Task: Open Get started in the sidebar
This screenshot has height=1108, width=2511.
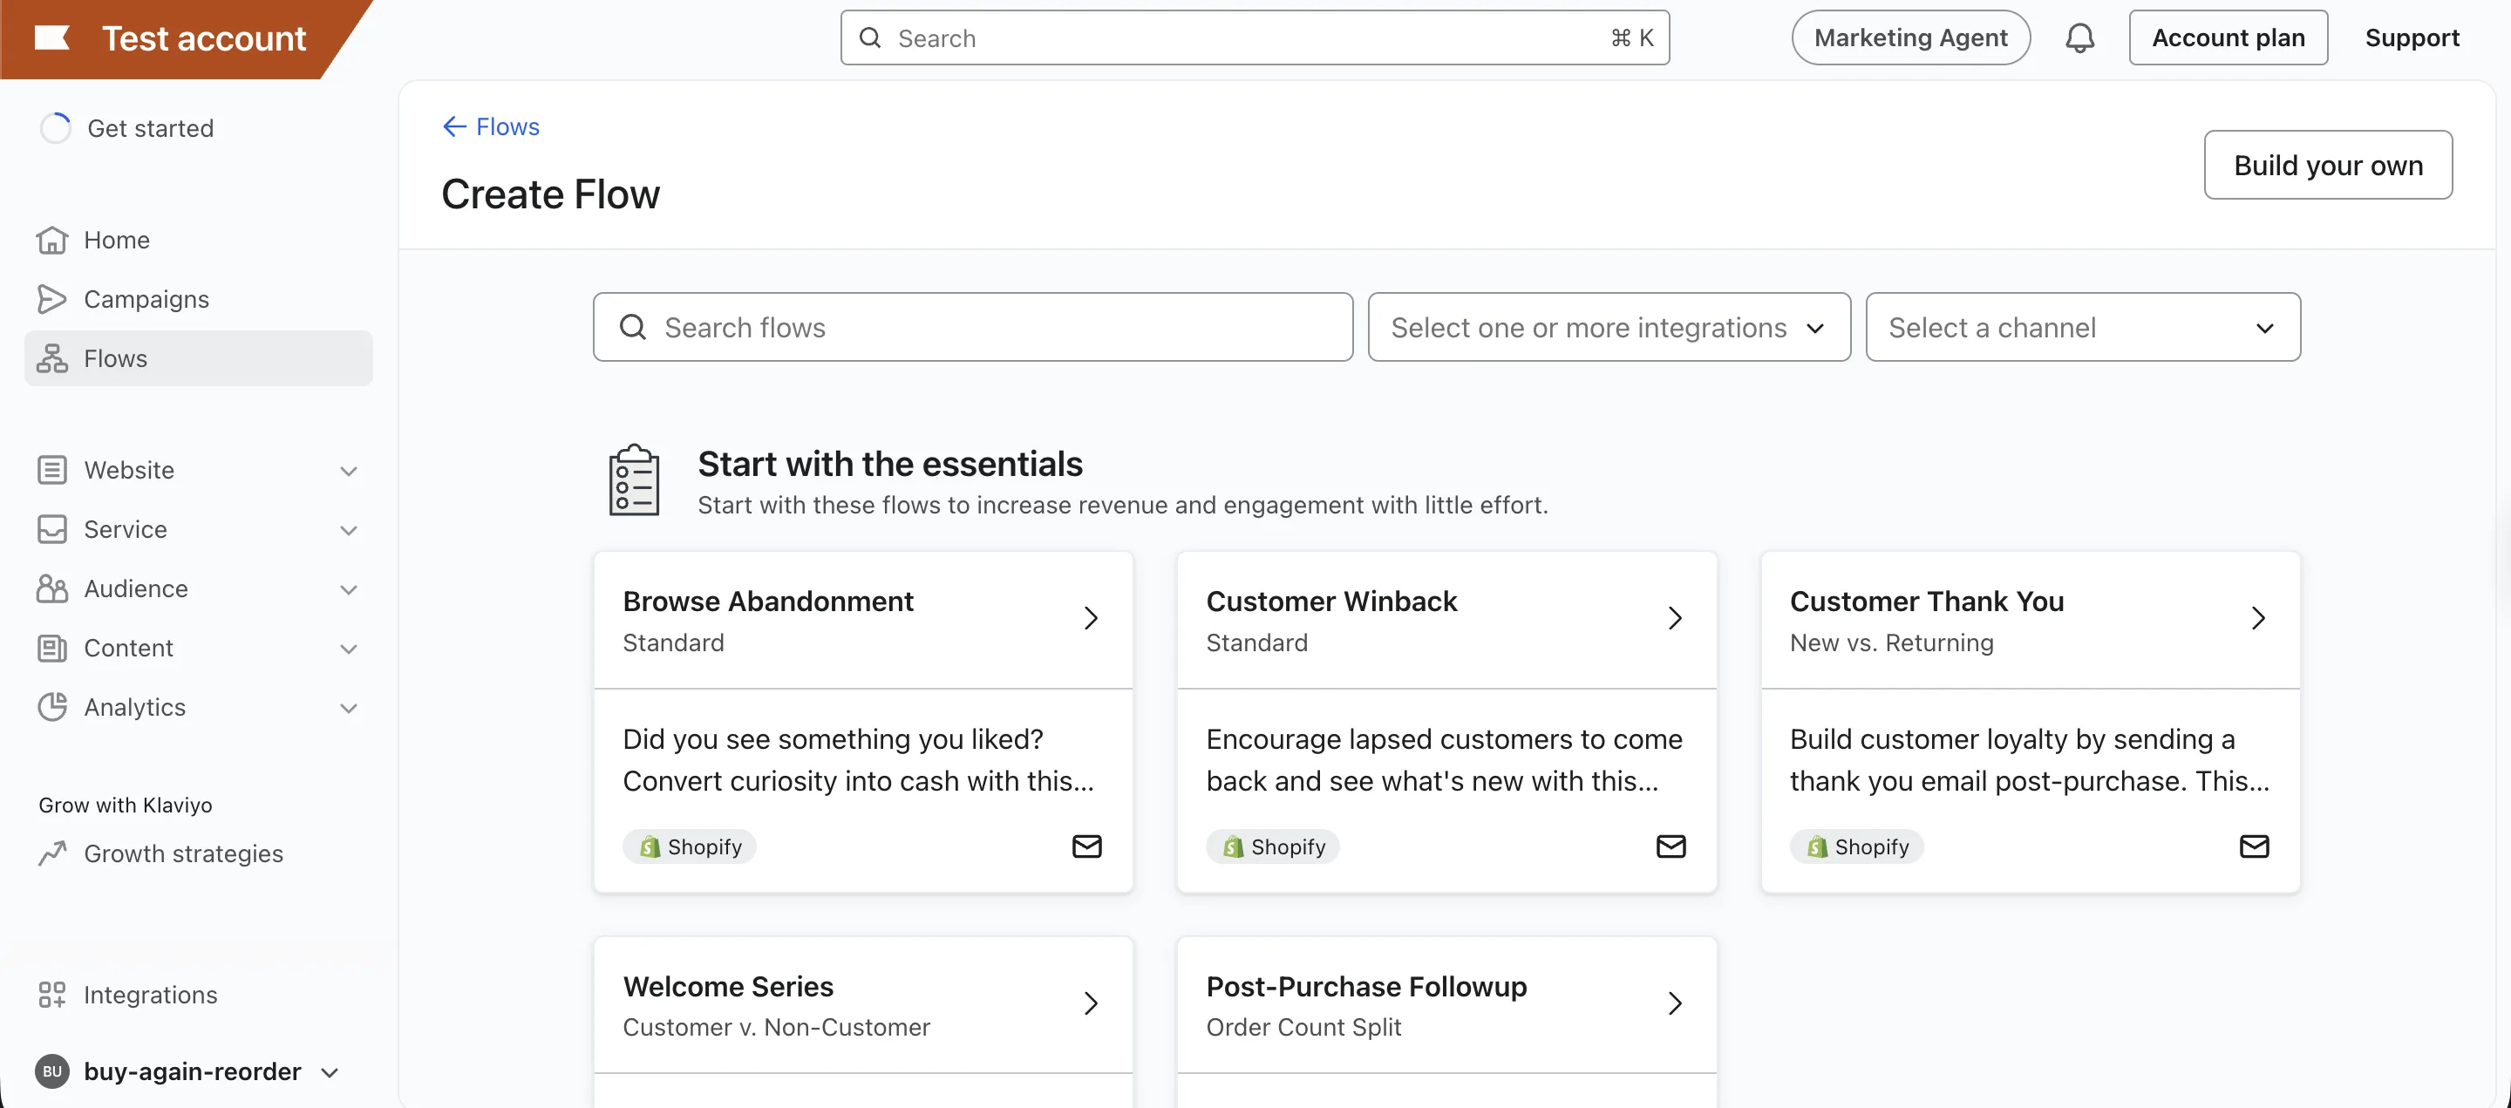Action: click(x=199, y=129)
